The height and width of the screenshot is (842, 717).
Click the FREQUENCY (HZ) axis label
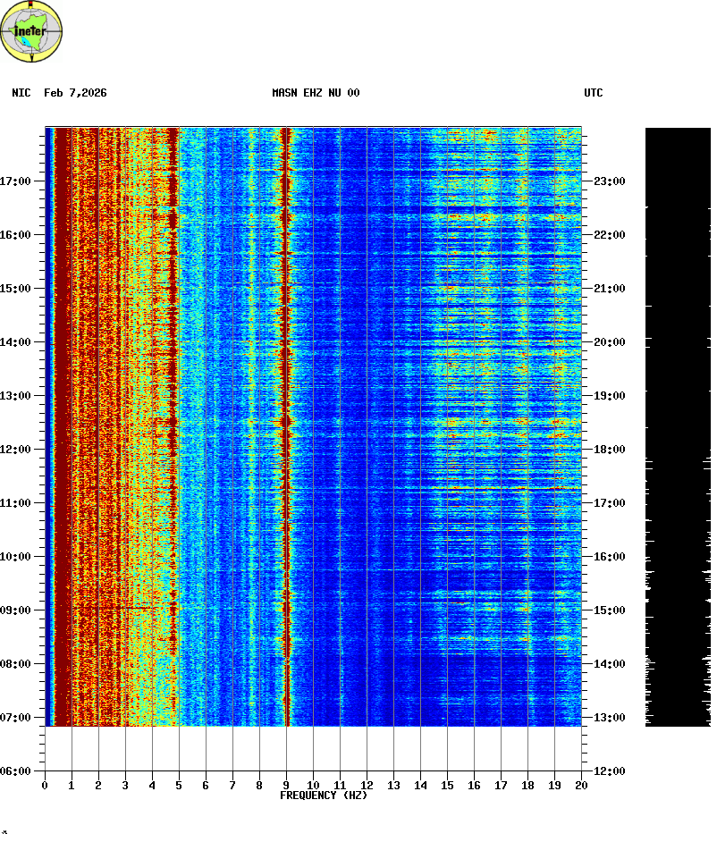[x=324, y=796]
